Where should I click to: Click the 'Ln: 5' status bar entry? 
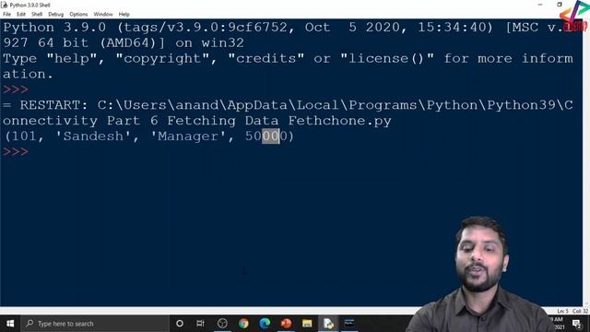click(562, 311)
